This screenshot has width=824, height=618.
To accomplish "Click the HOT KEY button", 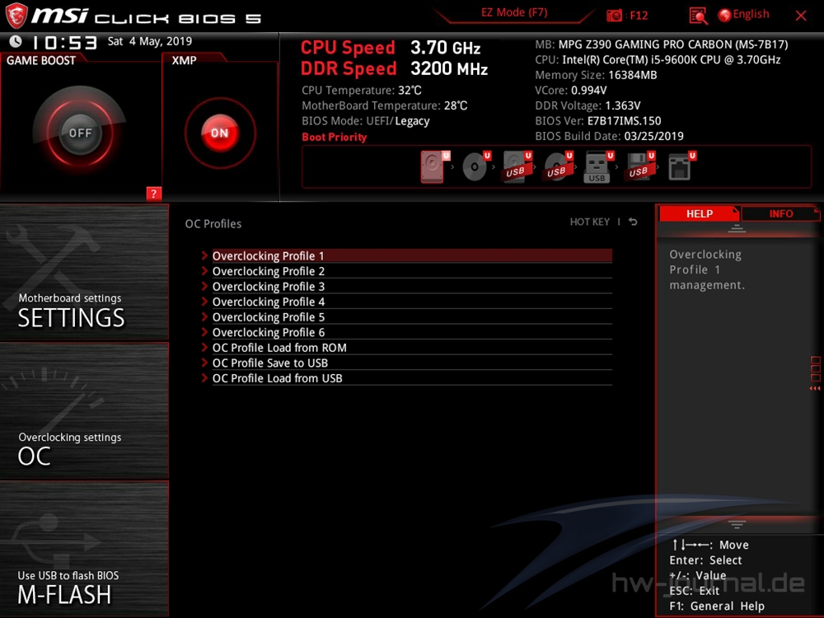I will [590, 222].
